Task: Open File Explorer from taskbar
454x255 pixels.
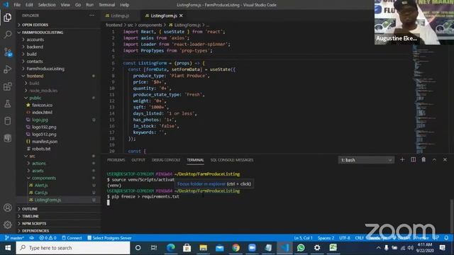Action: click(x=204, y=248)
